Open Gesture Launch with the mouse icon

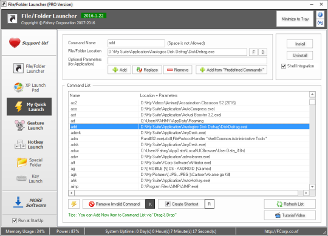29,126
